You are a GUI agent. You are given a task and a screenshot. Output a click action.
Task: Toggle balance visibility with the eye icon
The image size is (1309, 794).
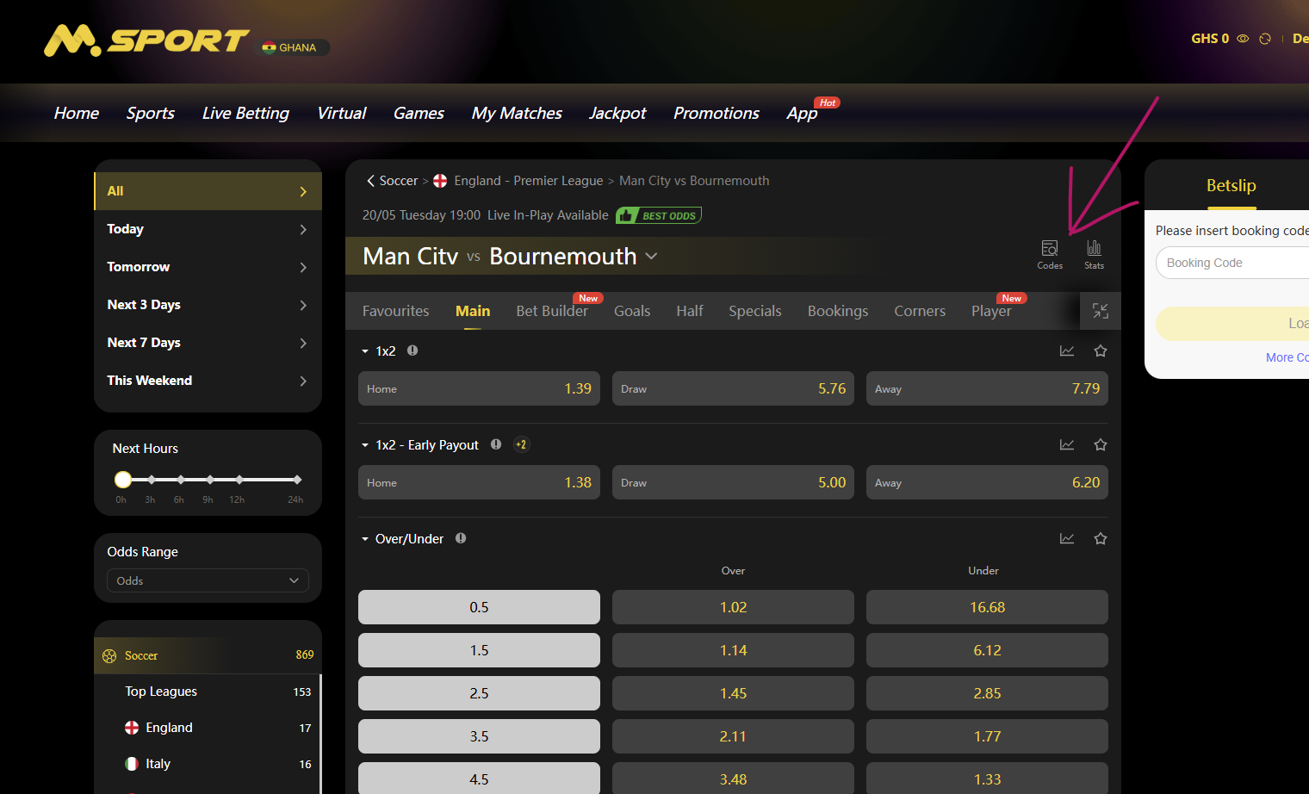(x=1243, y=39)
